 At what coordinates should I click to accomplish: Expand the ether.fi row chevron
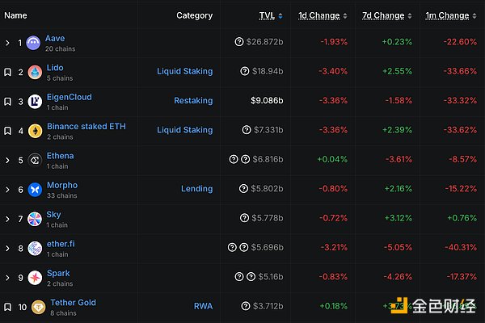coord(7,248)
